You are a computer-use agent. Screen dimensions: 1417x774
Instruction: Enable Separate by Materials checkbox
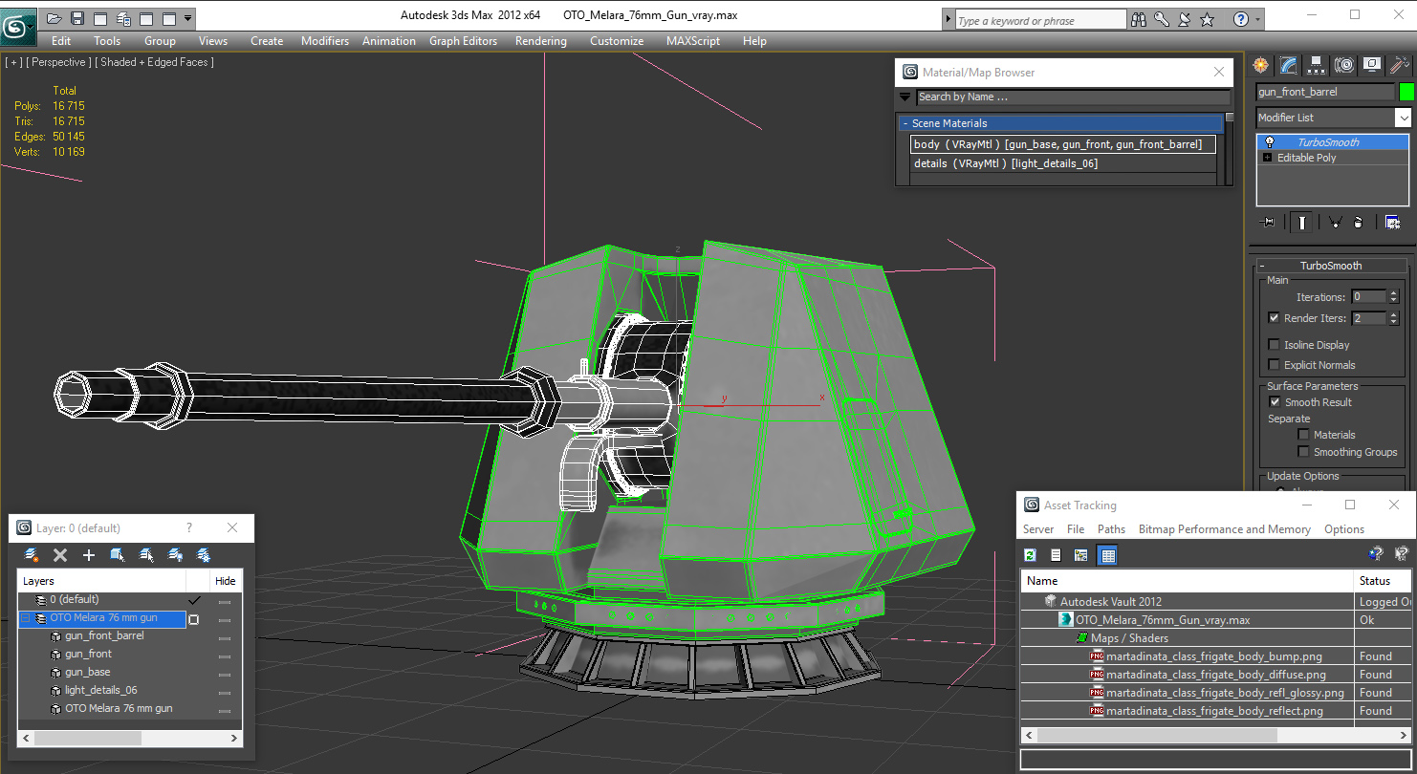pos(1302,435)
